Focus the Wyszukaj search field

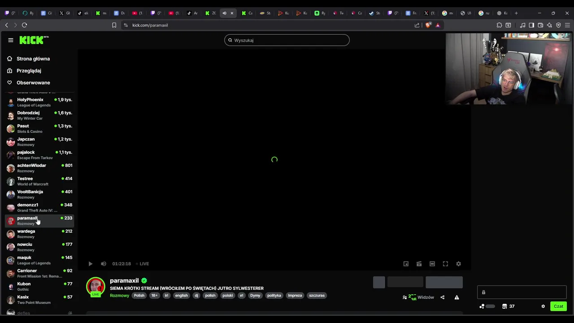pyautogui.click(x=287, y=40)
